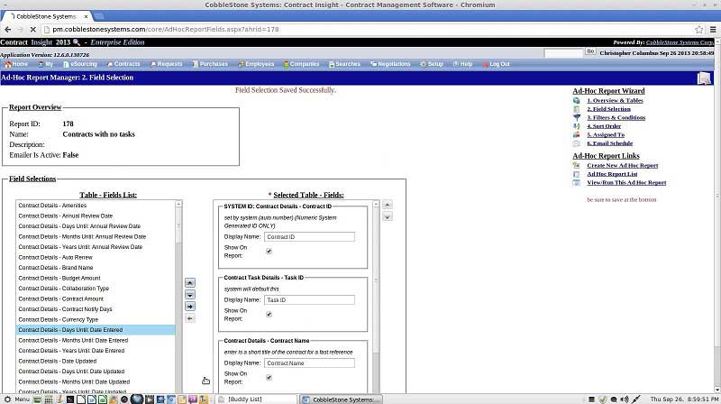Open the taskbar Menu launcher
Viewport: 721px width, 404px height.
click(17, 399)
